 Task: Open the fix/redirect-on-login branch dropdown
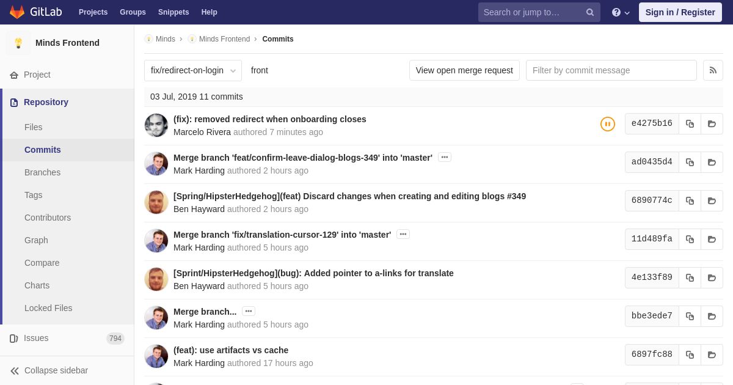[192, 70]
